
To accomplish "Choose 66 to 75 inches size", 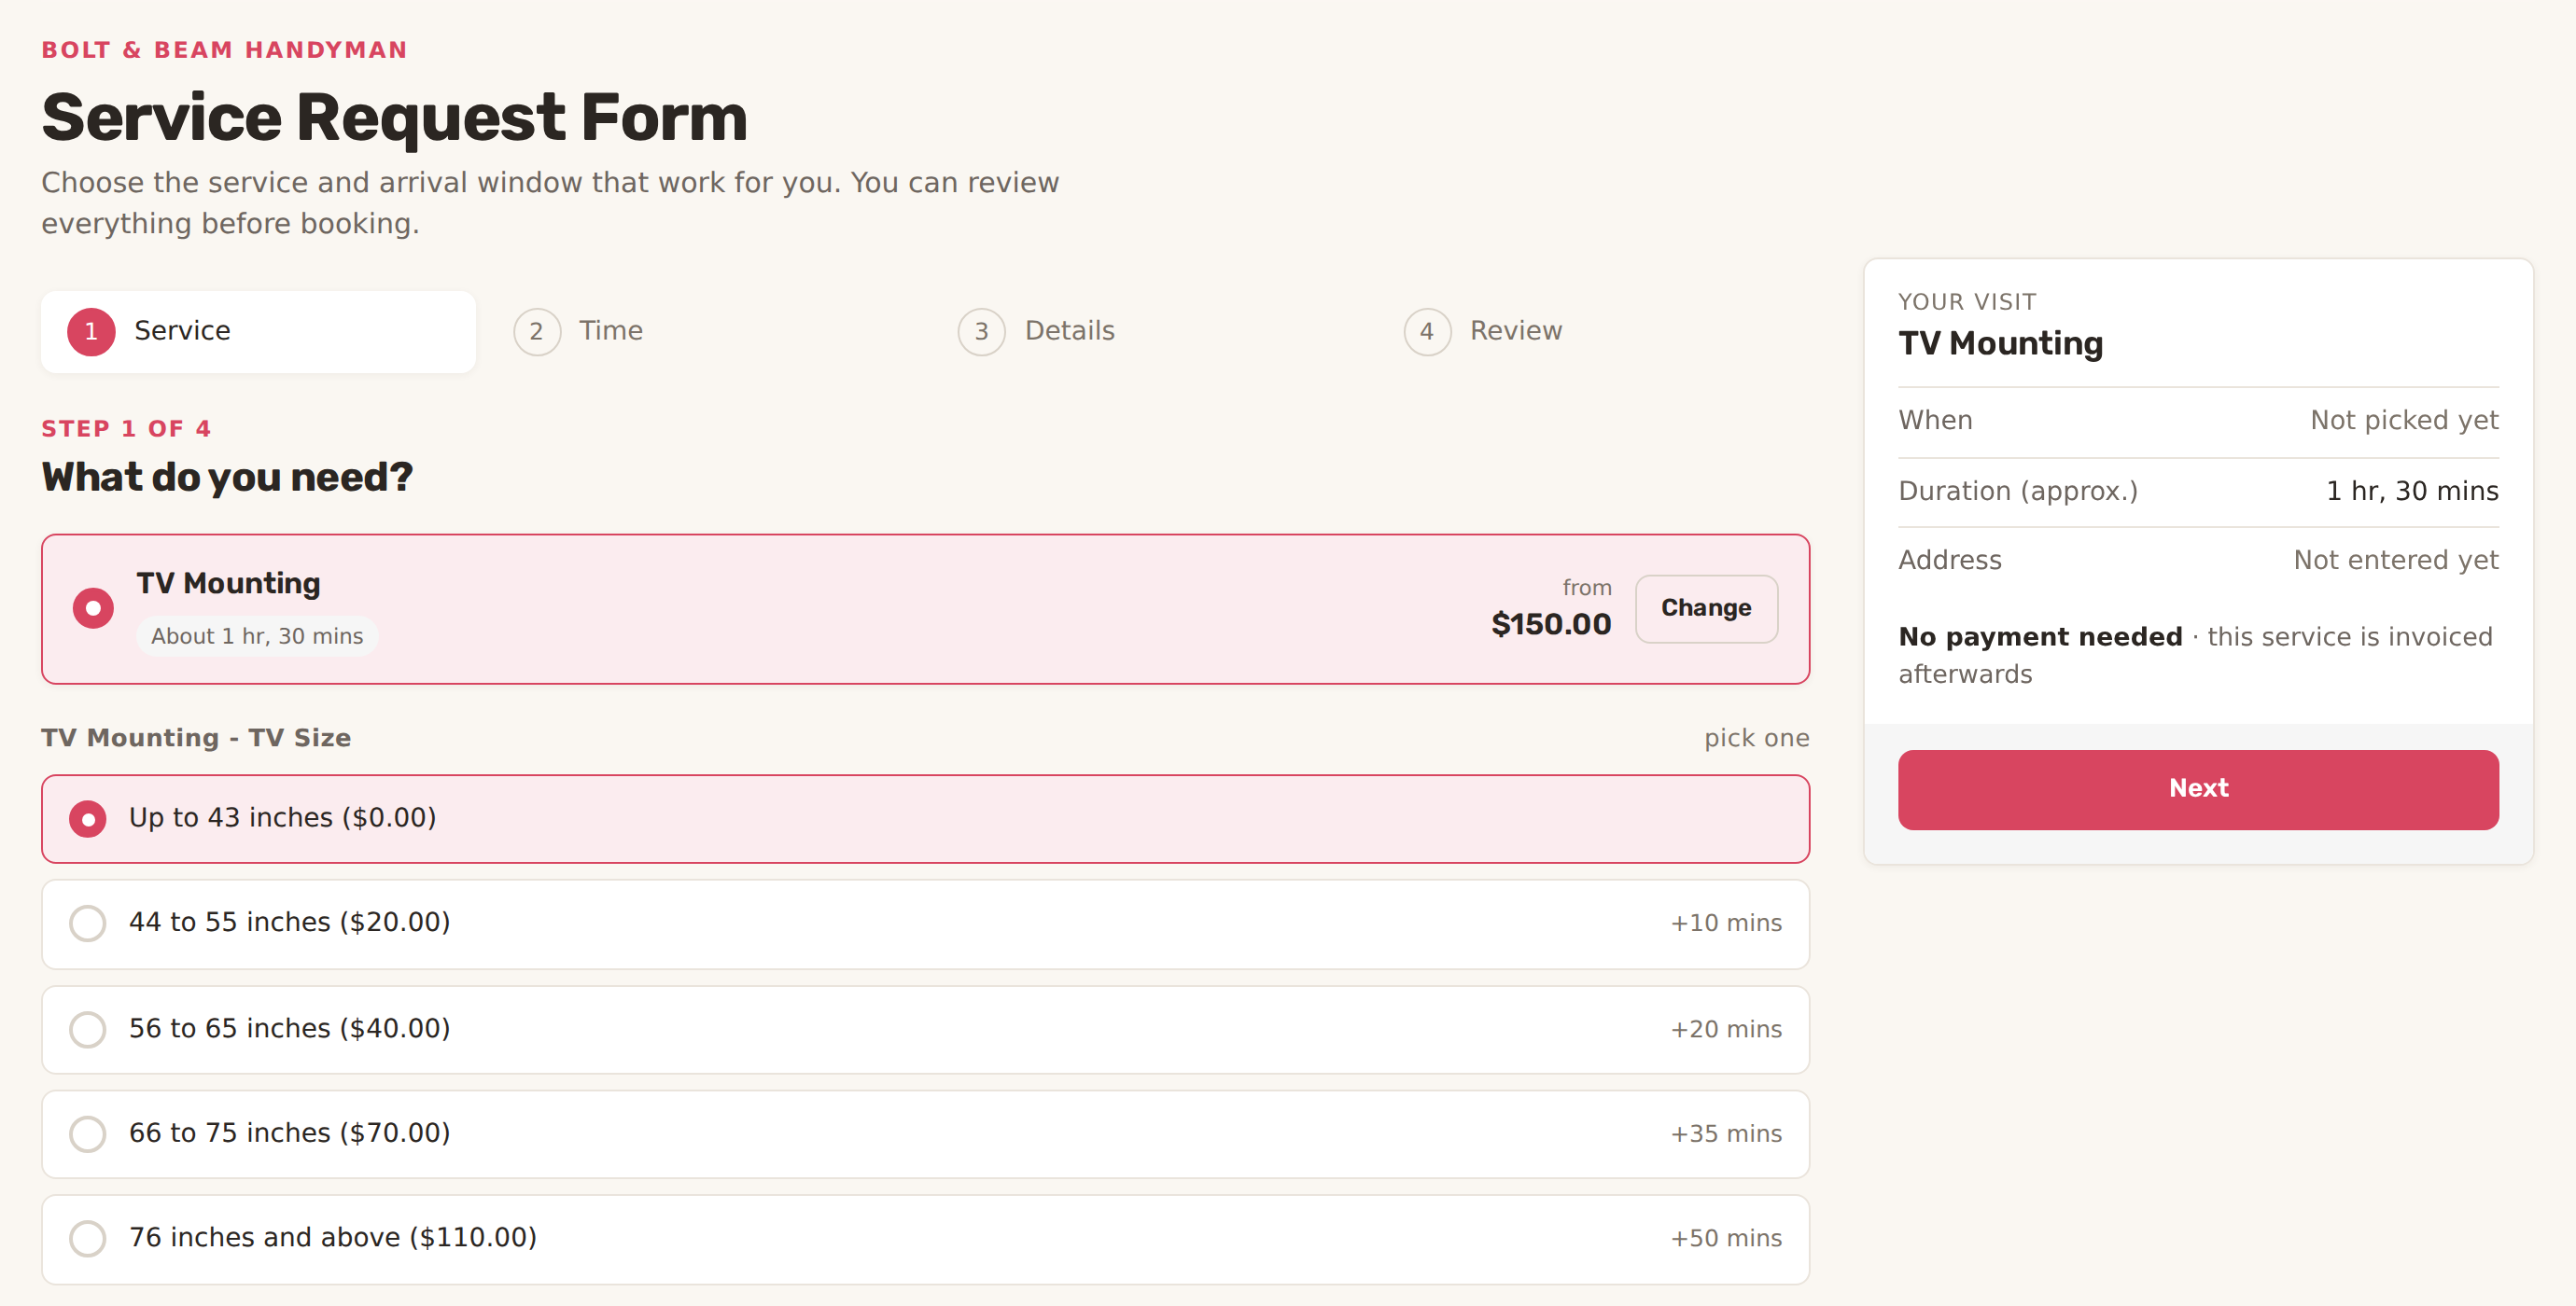I will (925, 1134).
